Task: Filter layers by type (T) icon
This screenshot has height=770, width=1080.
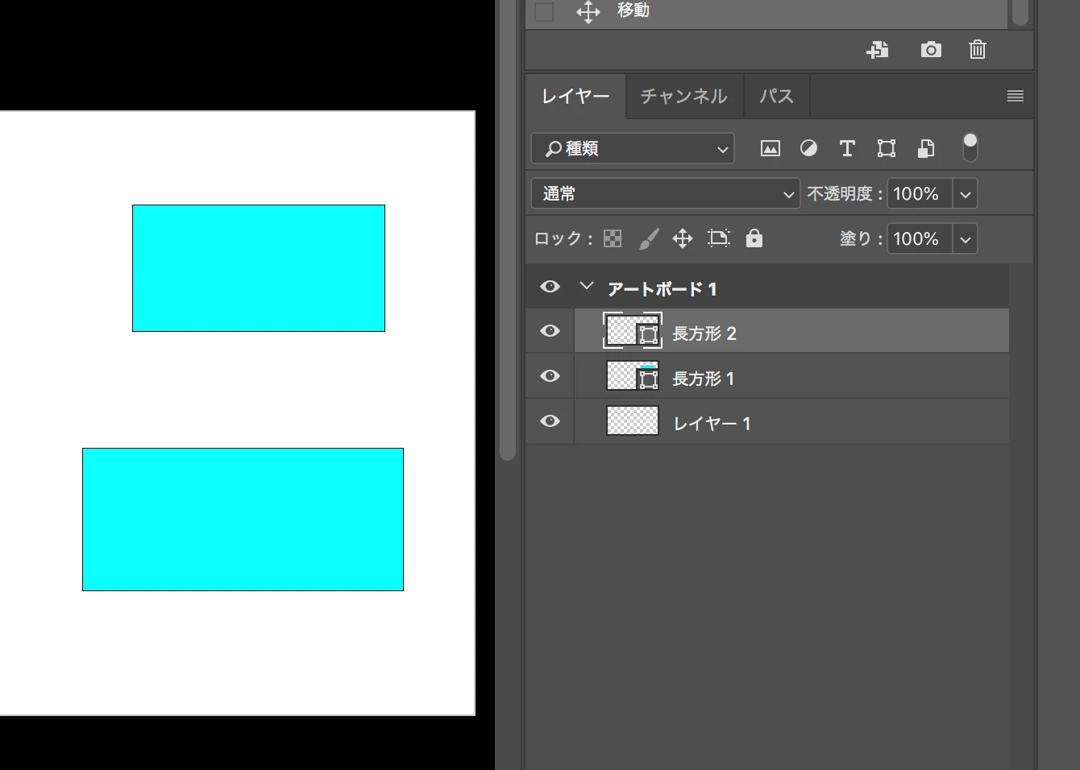Action: 847,148
